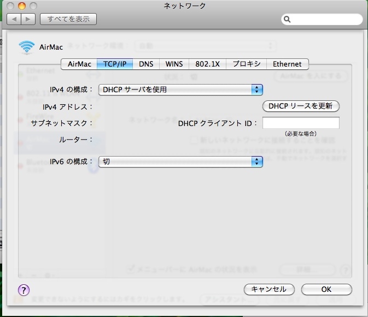Switch to the AirMac tab
The height and width of the screenshot is (317, 368).
coord(79,64)
